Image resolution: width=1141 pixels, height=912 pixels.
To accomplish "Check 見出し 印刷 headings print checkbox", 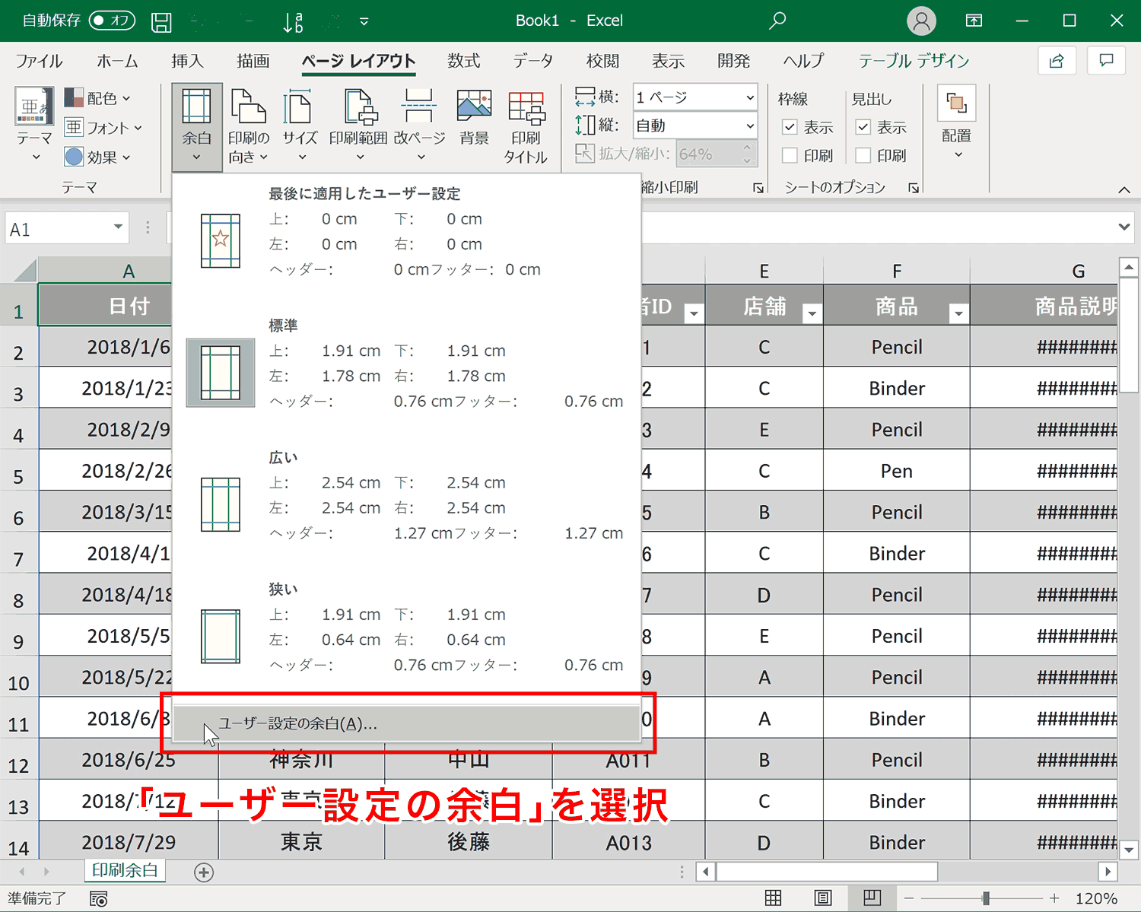I will (x=863, y=155).
